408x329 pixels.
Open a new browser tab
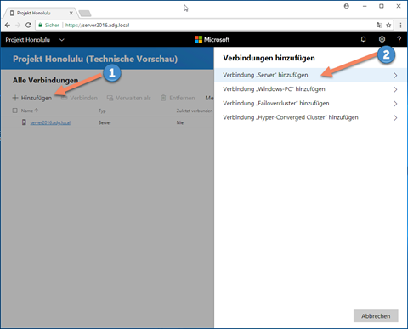tap(85, 13)
